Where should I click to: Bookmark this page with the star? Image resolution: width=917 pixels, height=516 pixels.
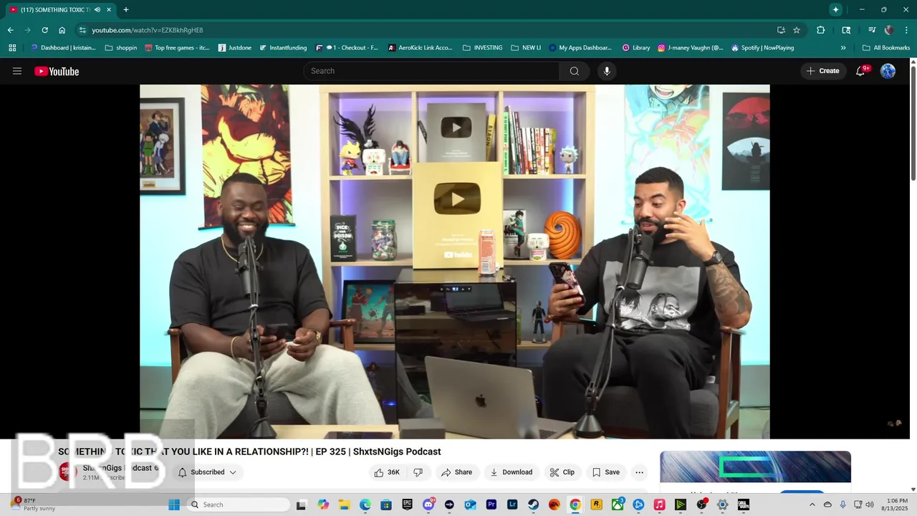pyautogui.click(x=797, y=30)
